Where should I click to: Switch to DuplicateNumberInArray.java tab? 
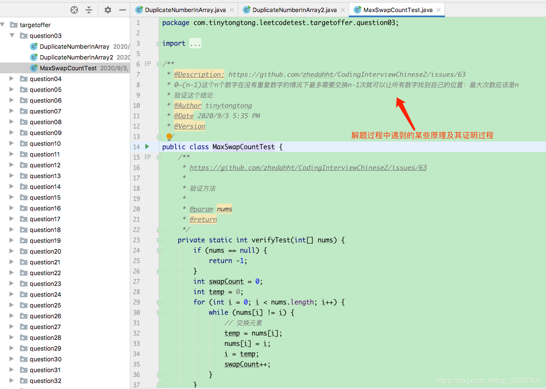(185, 10)
